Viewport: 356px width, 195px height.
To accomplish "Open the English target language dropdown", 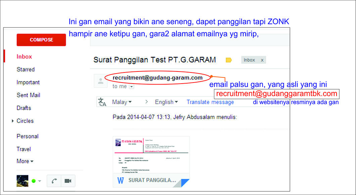I will [x=166, y=102].
